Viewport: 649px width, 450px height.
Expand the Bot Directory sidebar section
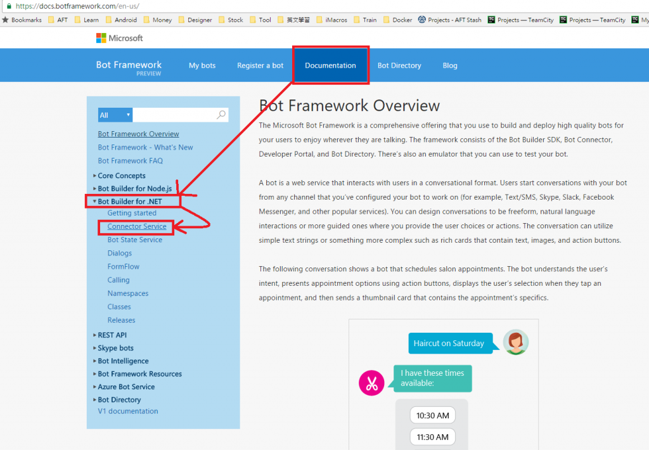pyautogui.click(x=117, y=399)
